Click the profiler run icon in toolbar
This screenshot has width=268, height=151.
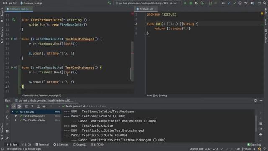coord(202,3)
